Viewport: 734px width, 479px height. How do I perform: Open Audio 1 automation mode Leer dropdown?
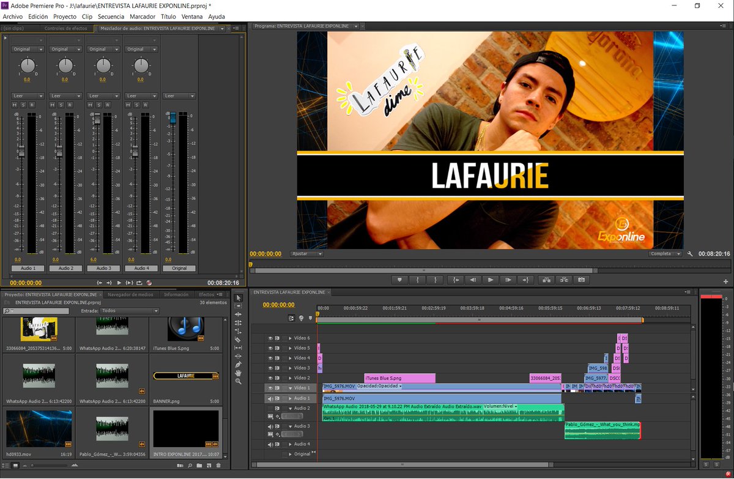pyautogui.click(x=28, y=95)
